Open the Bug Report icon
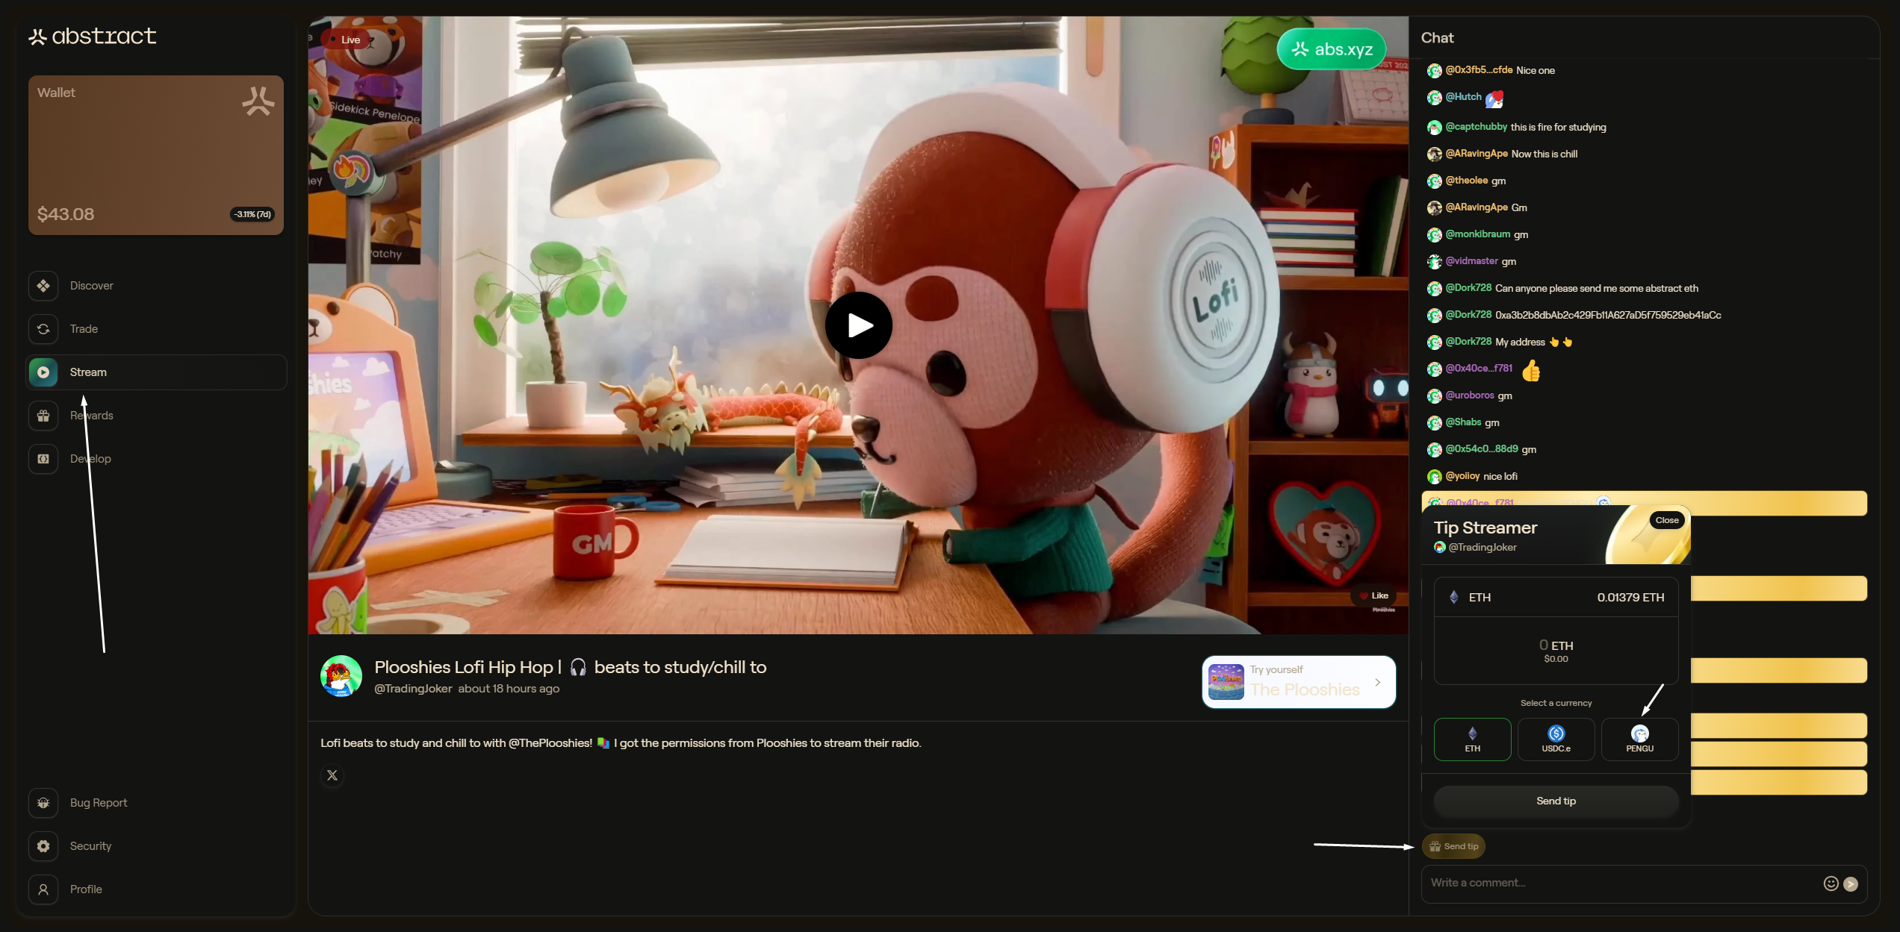 tap(43, 803)
